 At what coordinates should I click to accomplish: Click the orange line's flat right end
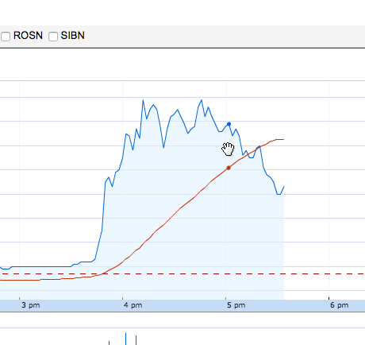pos(280,139)
